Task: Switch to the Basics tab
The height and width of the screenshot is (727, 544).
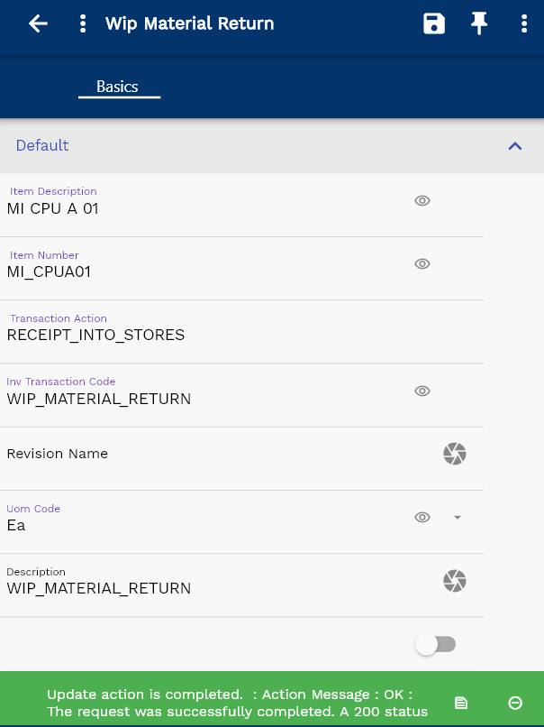Action: [x=118, y=87]
